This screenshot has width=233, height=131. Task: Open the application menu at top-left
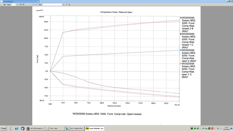1,1
